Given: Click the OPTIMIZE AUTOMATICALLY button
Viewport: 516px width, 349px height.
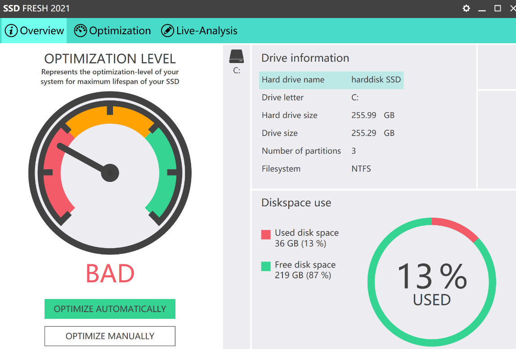Looking at the screenshot, I should click(110, 309).
